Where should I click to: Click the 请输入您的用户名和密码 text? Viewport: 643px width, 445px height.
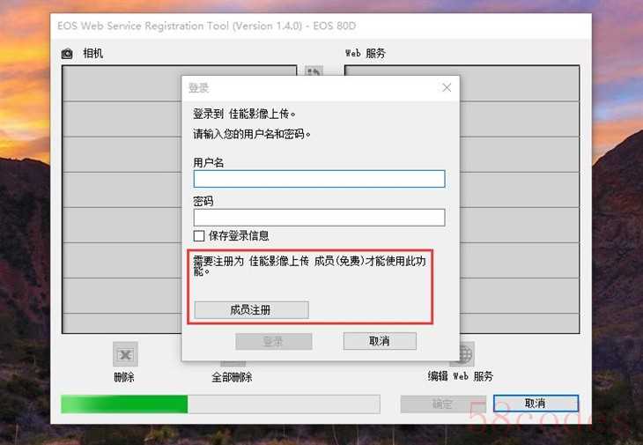(251, 134)
